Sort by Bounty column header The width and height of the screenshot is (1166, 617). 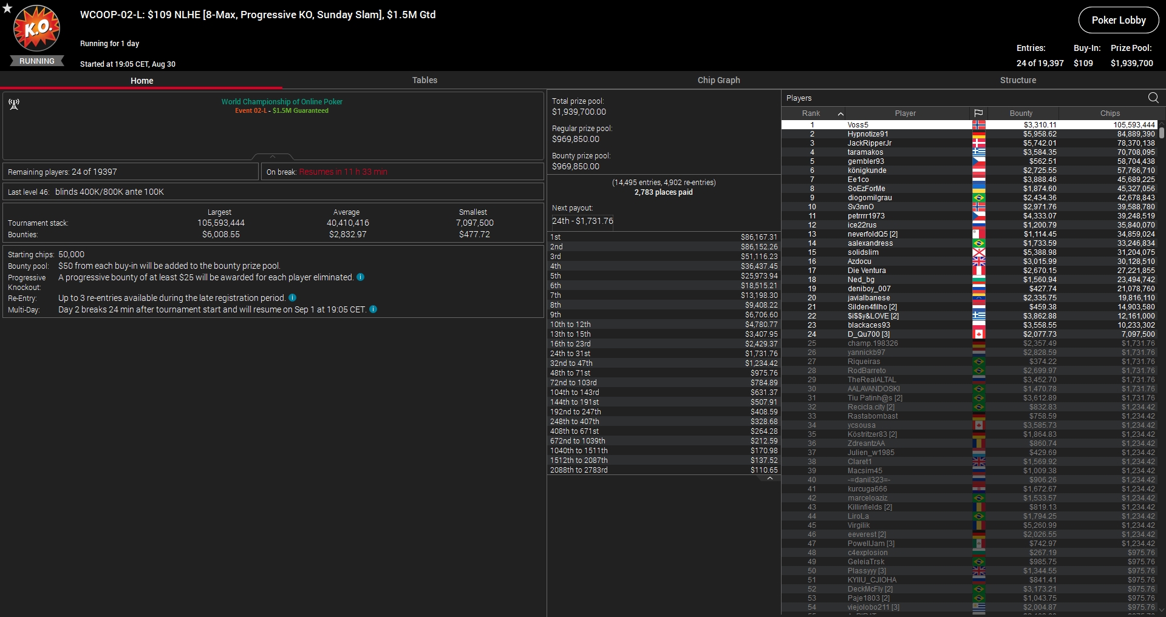(x=1021, y=113)
